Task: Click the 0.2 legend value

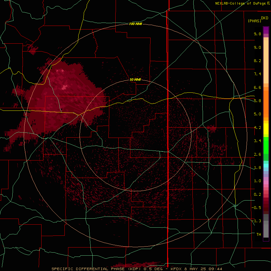Action: tap(257, 195)
